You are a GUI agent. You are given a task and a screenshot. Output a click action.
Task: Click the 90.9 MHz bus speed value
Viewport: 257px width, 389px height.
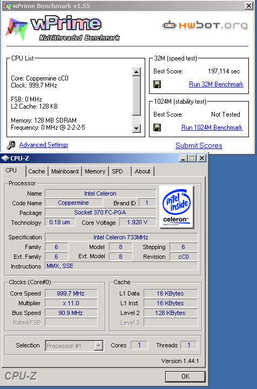coord(71,313)
